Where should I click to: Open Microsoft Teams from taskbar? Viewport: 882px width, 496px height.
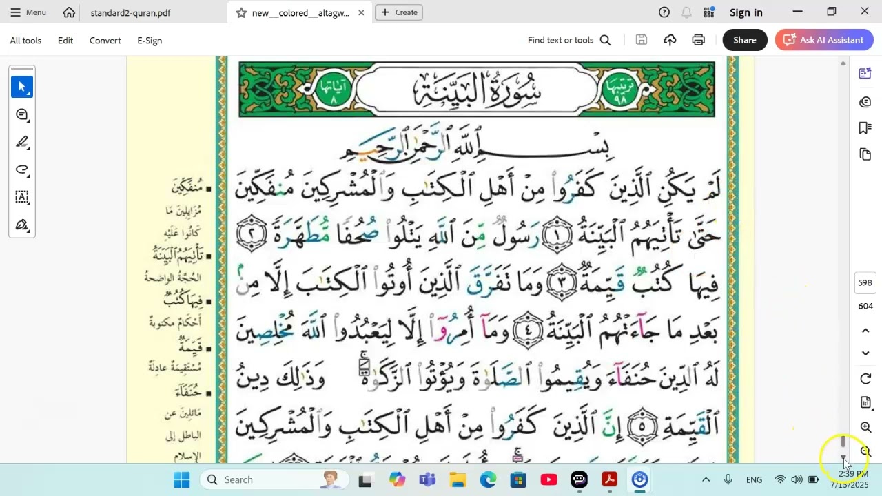coord(427,479)
